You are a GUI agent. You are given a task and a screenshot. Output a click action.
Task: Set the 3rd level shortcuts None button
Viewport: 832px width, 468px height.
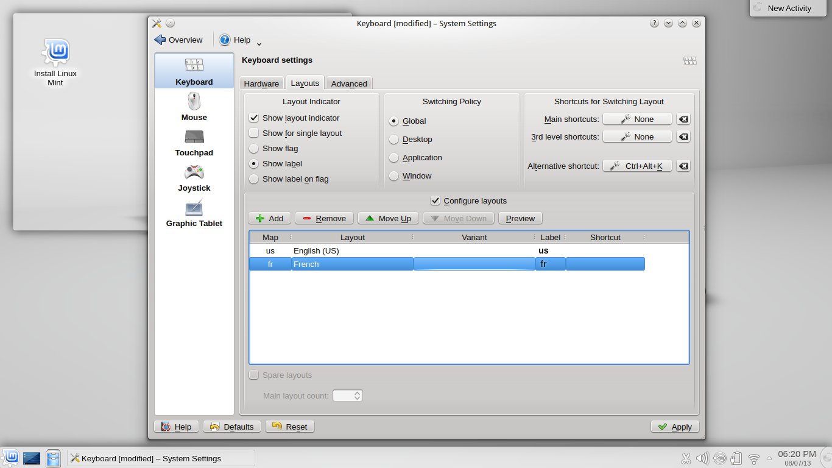tap(637, 137)
